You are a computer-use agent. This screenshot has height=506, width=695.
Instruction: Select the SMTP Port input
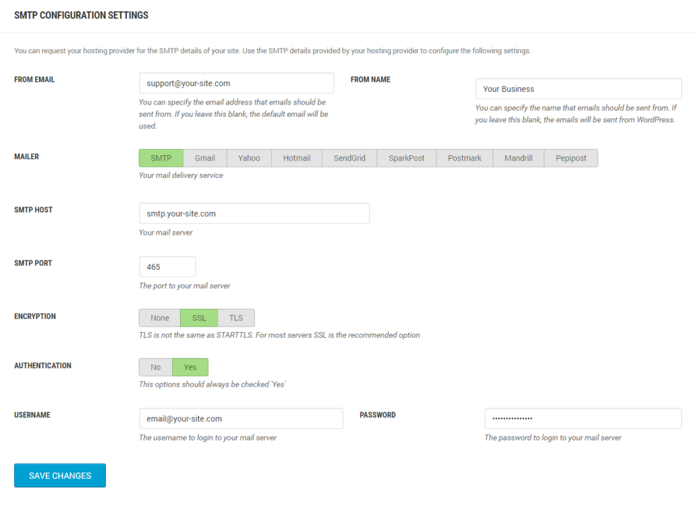coord(167,266)
